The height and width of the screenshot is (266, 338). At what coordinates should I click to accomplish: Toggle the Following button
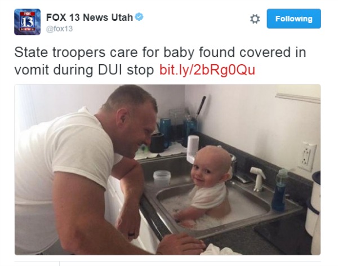(293, 19)
